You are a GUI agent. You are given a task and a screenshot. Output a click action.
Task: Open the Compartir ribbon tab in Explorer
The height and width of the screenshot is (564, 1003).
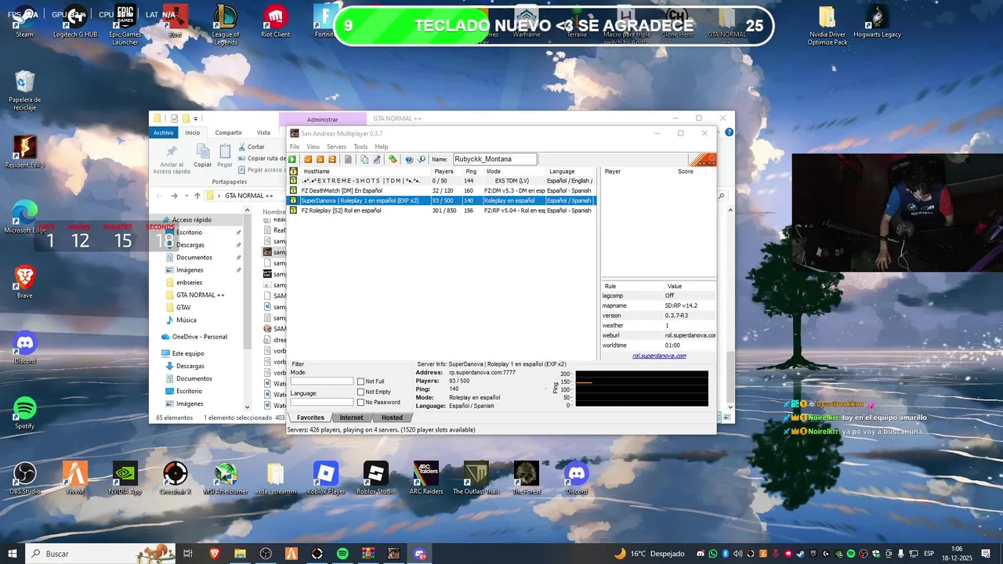tap(229, 132)
